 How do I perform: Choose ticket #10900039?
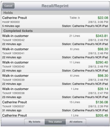pos(55,80)
